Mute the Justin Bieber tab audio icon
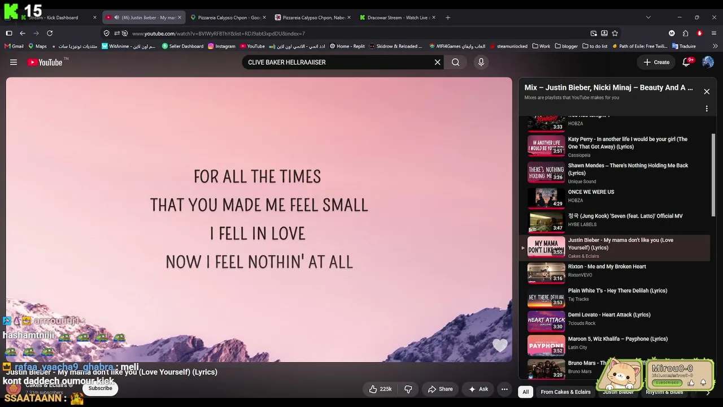The image size is (723, 407). 117,18
